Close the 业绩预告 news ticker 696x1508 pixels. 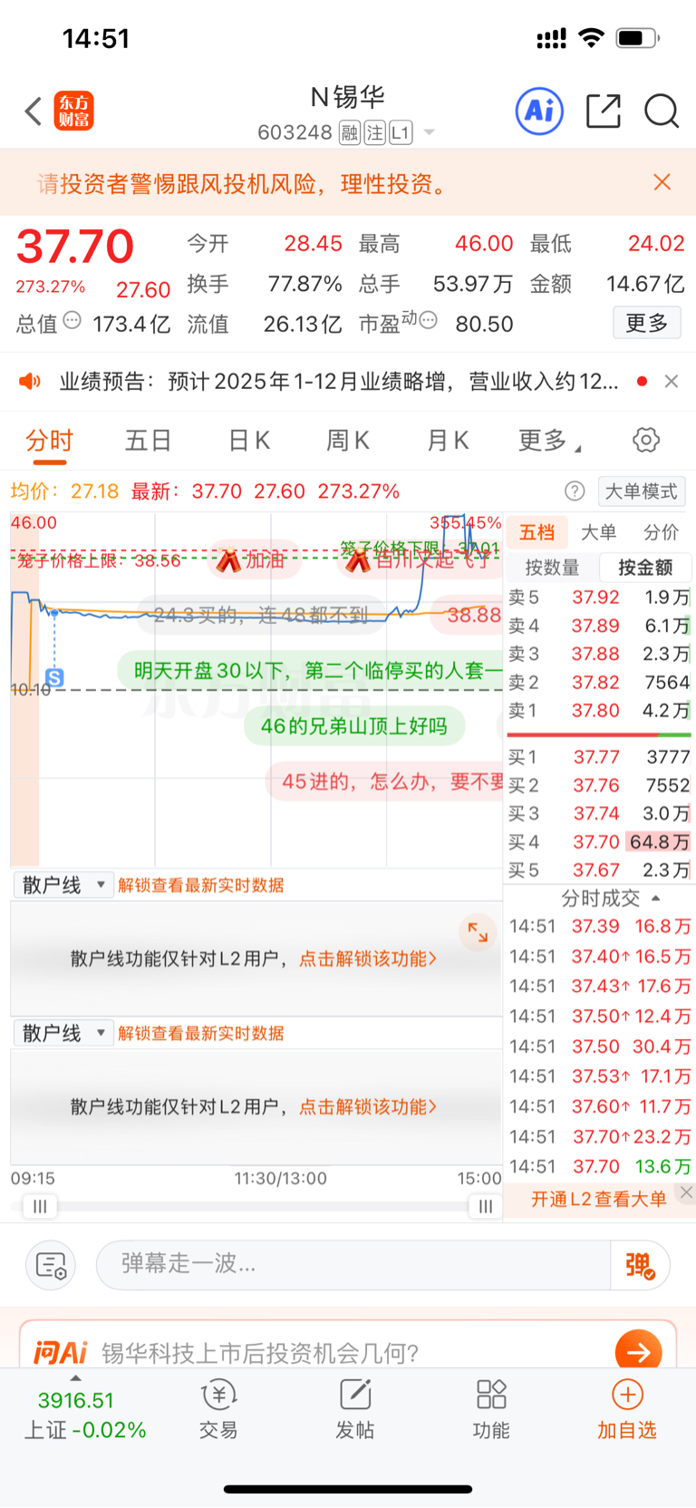pyautogui.click(x=672, y=381)
